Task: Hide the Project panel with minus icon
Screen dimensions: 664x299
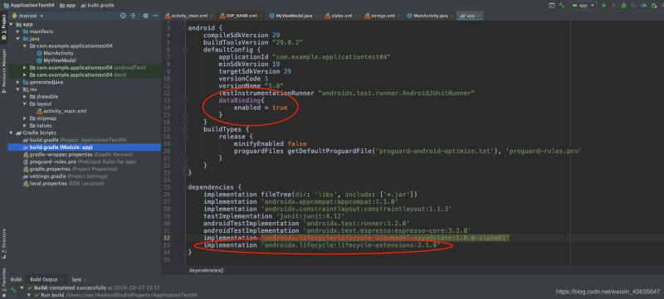Action: (155, 16)
